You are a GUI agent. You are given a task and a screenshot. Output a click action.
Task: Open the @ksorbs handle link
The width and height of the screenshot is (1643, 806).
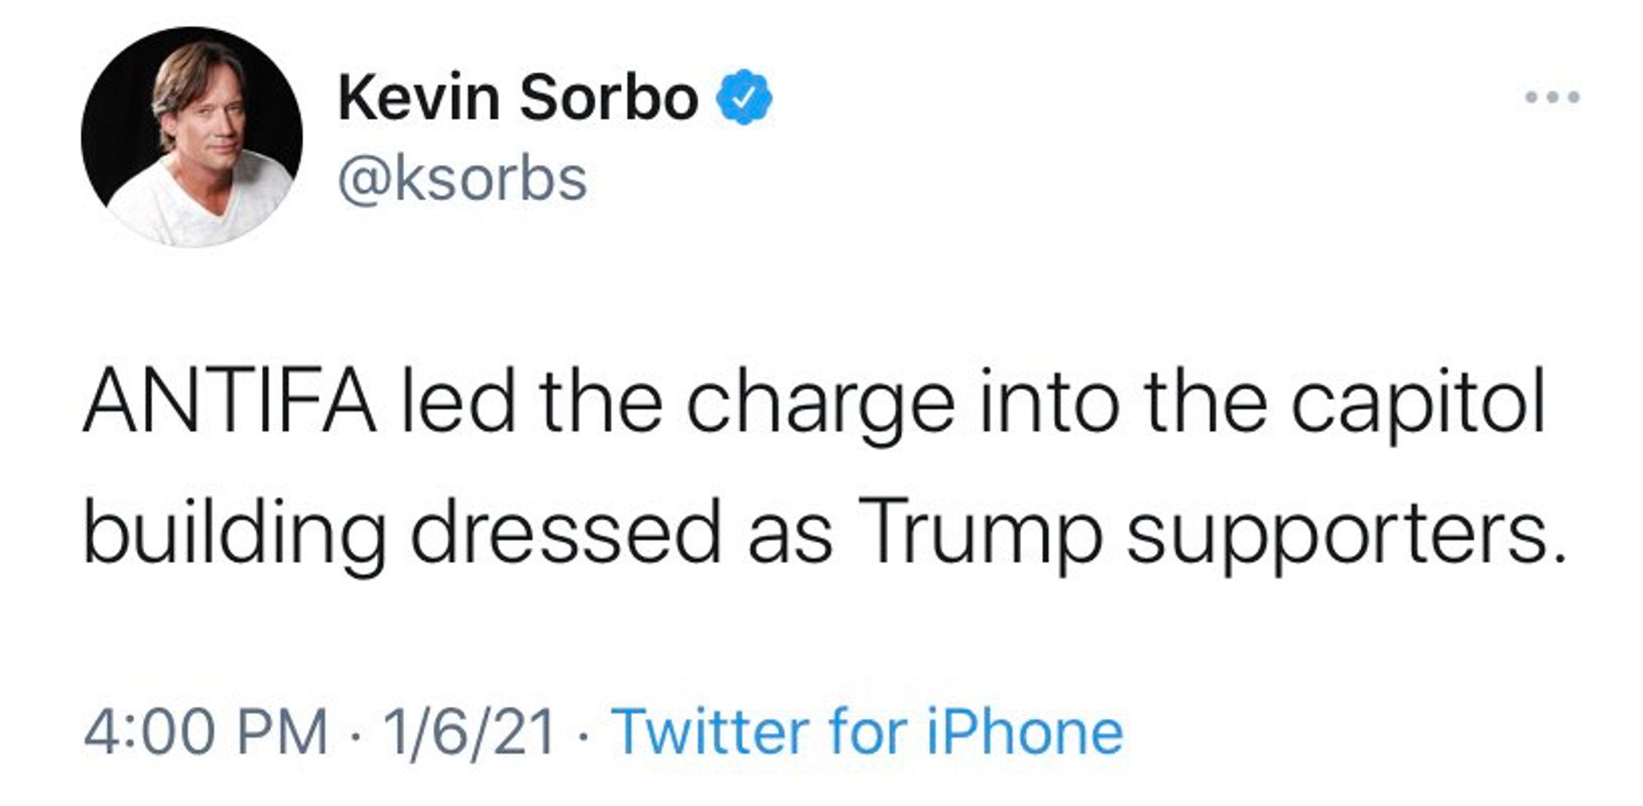coord(463,178)
